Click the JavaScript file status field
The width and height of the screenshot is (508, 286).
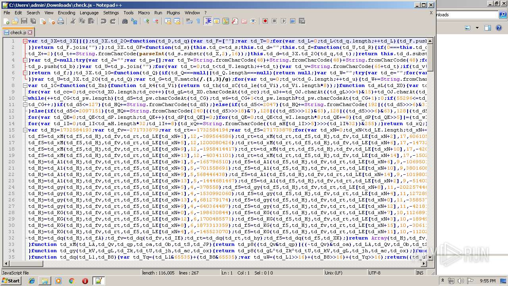71,273
